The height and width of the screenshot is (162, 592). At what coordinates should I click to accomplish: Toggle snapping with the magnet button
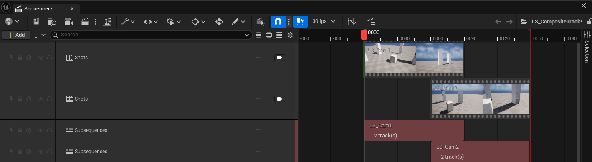click(278, 21)
